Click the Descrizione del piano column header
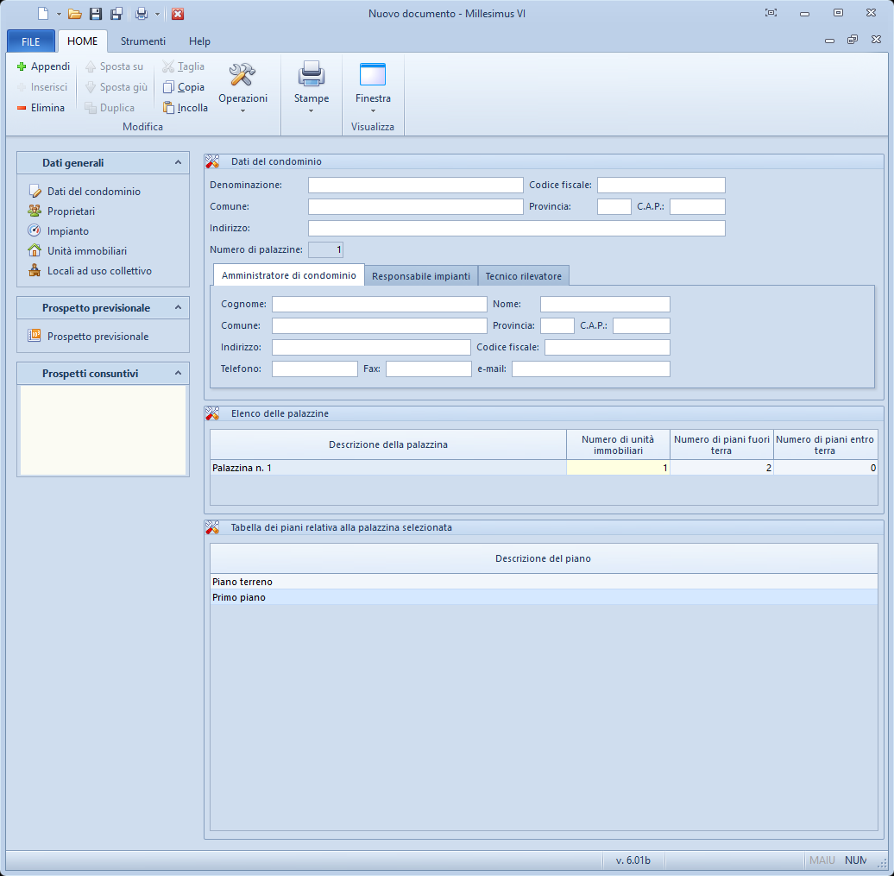894x876 pixels. pyautogui.click(x=544, y=559)
